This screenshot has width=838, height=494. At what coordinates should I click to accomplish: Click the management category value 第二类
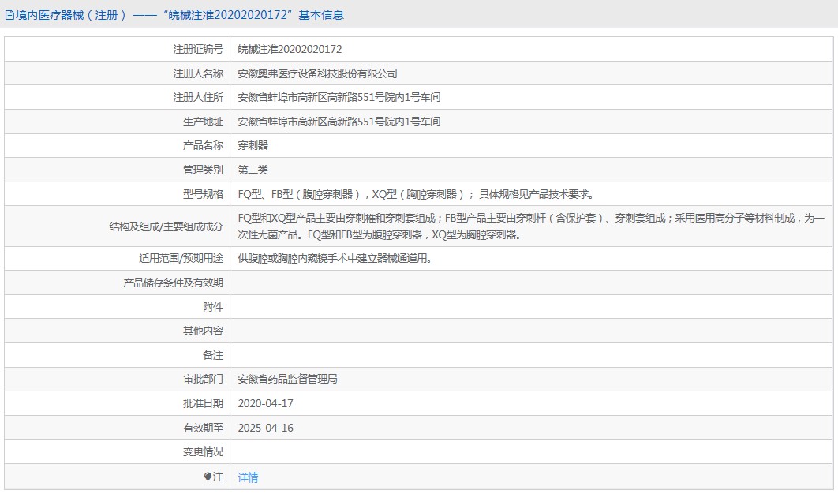[253, 170]
